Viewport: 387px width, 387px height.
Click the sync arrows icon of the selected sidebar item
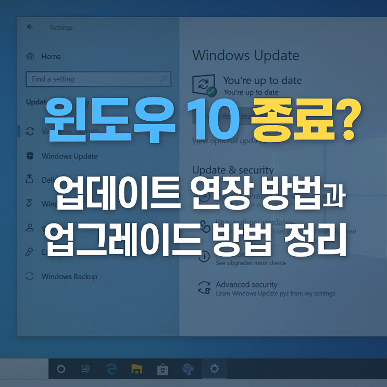30,131
